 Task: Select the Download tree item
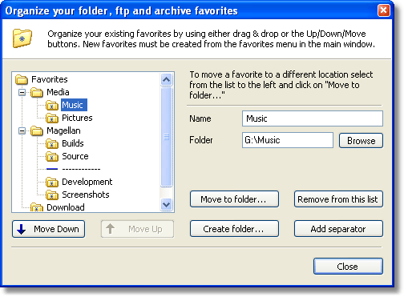66,207
